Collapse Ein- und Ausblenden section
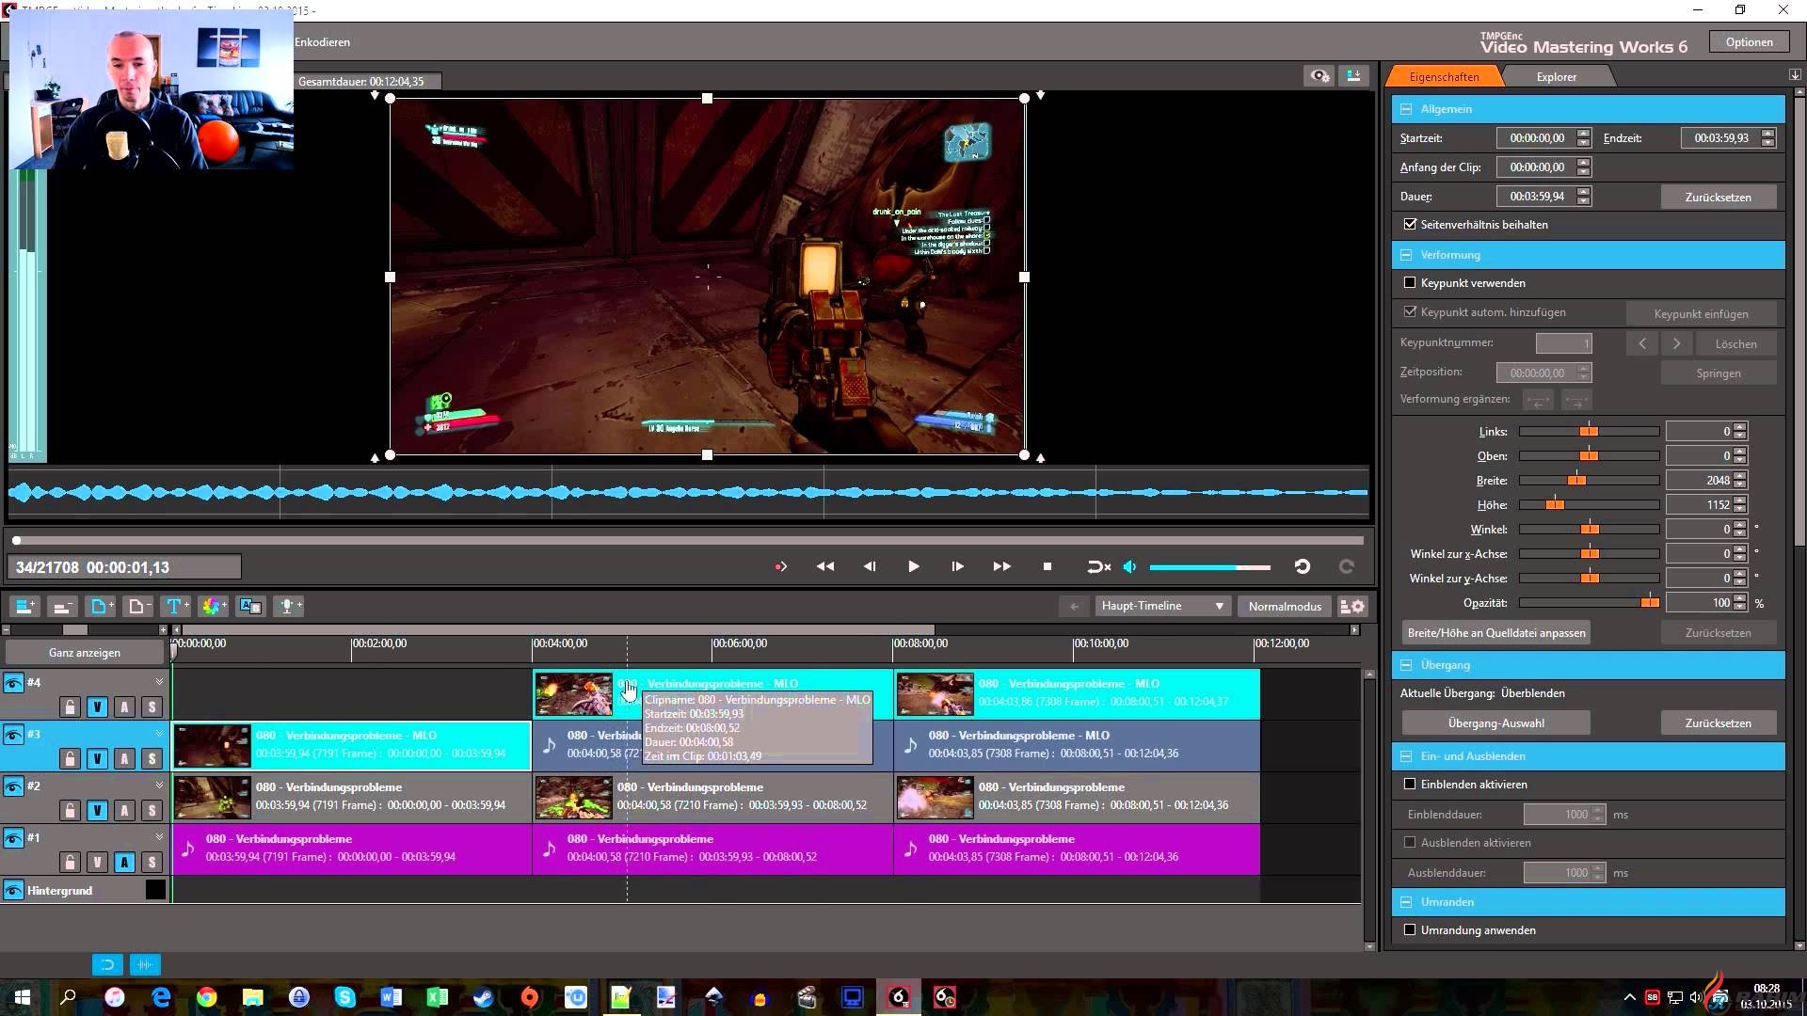This screenshot has height=1016, width=1807. (x=1406, y=756)
